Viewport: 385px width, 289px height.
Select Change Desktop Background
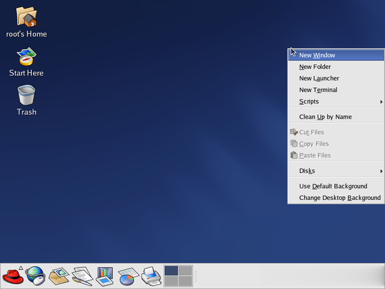[336, 197]
